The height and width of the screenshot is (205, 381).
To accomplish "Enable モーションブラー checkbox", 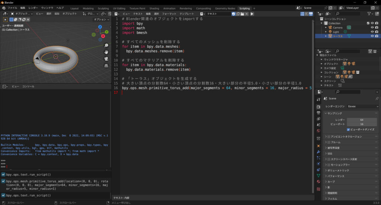I will pyautogui.click(x=329, y=165).
